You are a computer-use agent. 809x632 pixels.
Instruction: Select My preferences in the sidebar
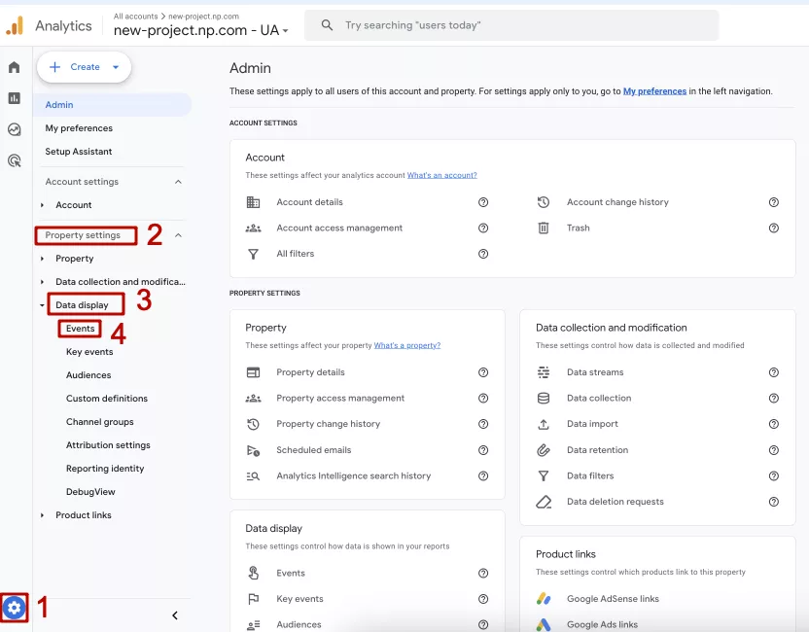click(79, 128)
